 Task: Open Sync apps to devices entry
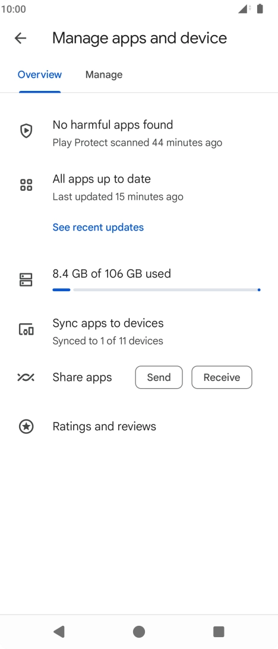[139, 331]
